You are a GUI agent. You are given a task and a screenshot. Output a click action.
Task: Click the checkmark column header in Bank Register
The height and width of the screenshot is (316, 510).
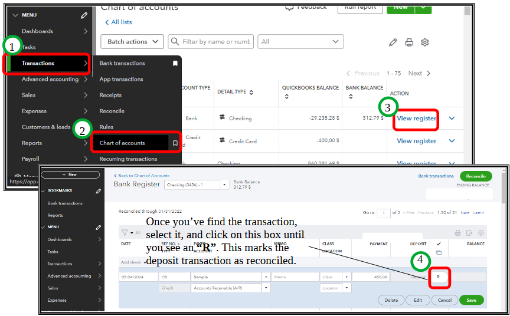point(439,243)
